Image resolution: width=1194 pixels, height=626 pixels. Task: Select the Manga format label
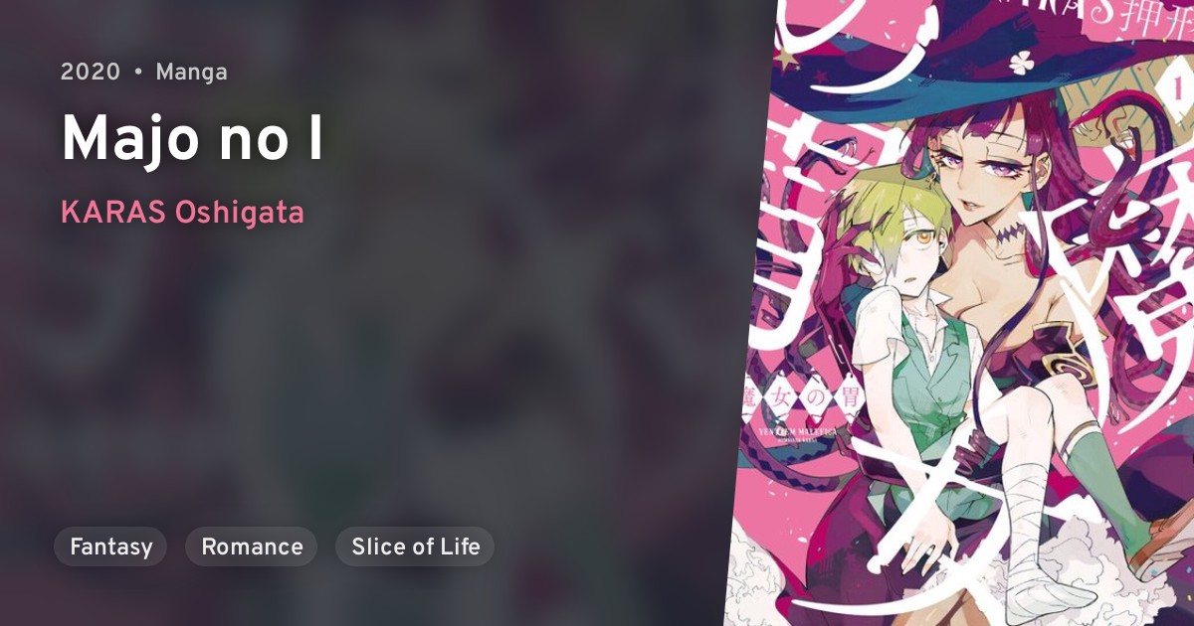pyautogui.click(x=191, y=73)
